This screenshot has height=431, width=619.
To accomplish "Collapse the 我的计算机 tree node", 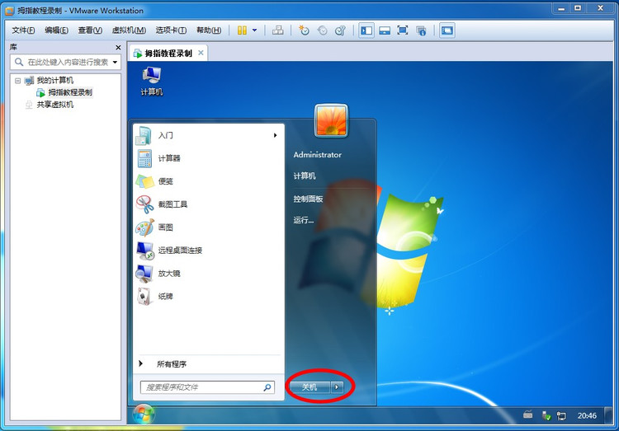I will click(17, 81).
